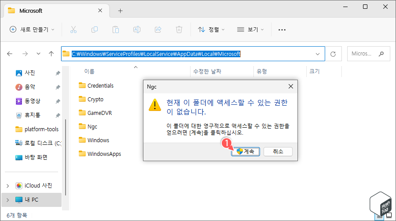Click the sidebar vertical scrollbar
396x221 pixels.
click(66, 157)
